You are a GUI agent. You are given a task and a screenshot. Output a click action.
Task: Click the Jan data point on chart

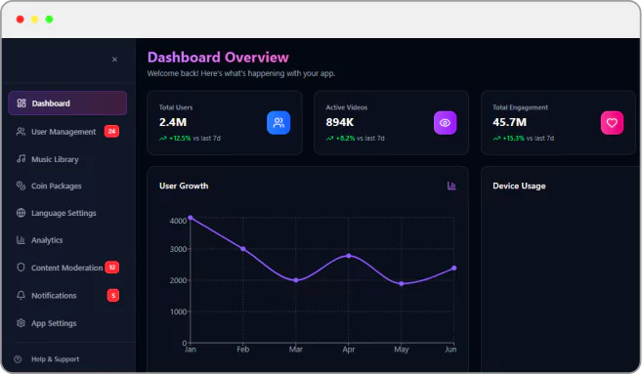[190, 218]
